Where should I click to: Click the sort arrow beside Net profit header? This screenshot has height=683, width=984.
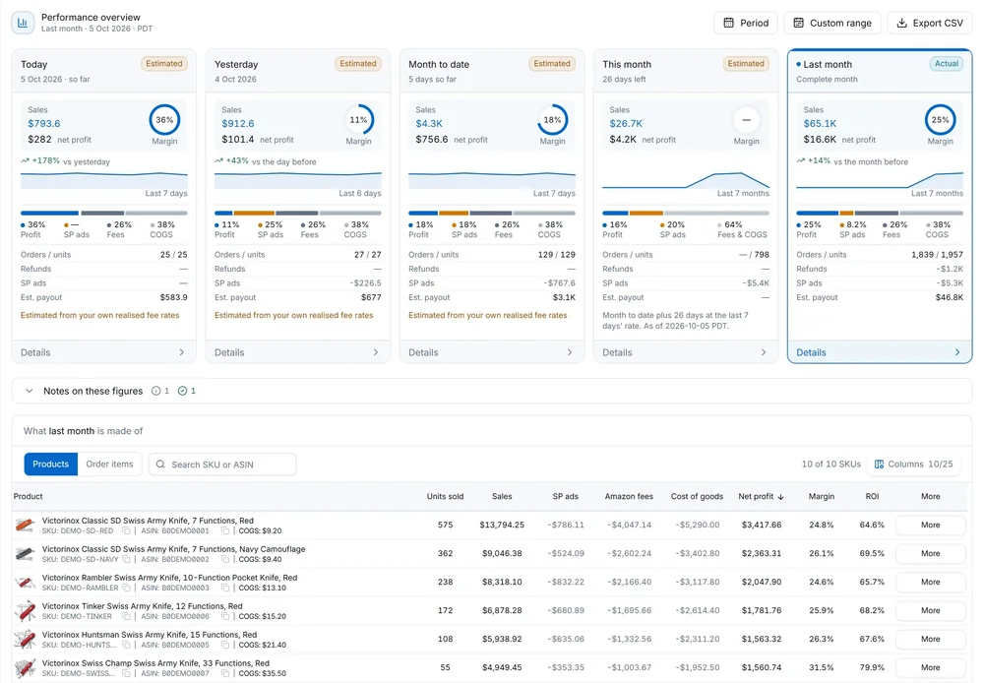click(x=780, y=497)
